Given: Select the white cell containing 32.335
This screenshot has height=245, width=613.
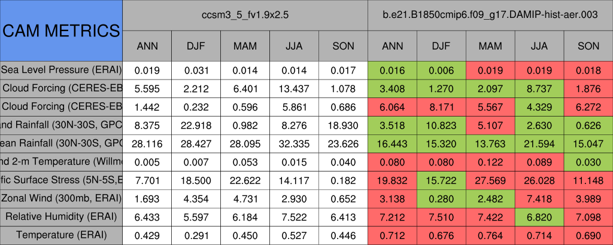Looking at the screenshot, I should pyautogui.click(x=294, y=143).
